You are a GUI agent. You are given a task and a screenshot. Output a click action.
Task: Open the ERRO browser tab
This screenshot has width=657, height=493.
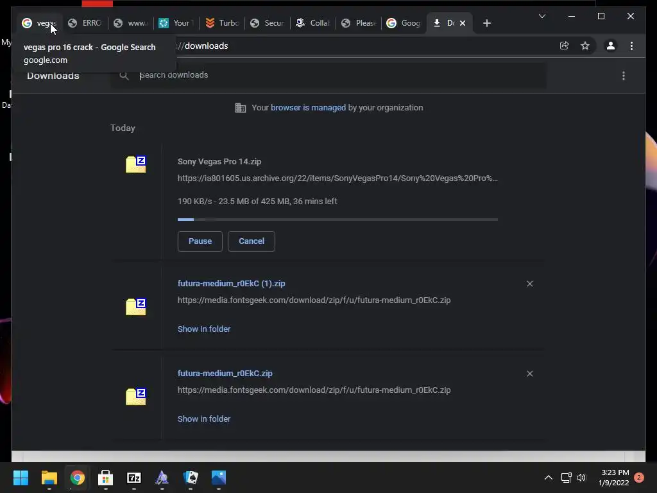click(85, 23)
